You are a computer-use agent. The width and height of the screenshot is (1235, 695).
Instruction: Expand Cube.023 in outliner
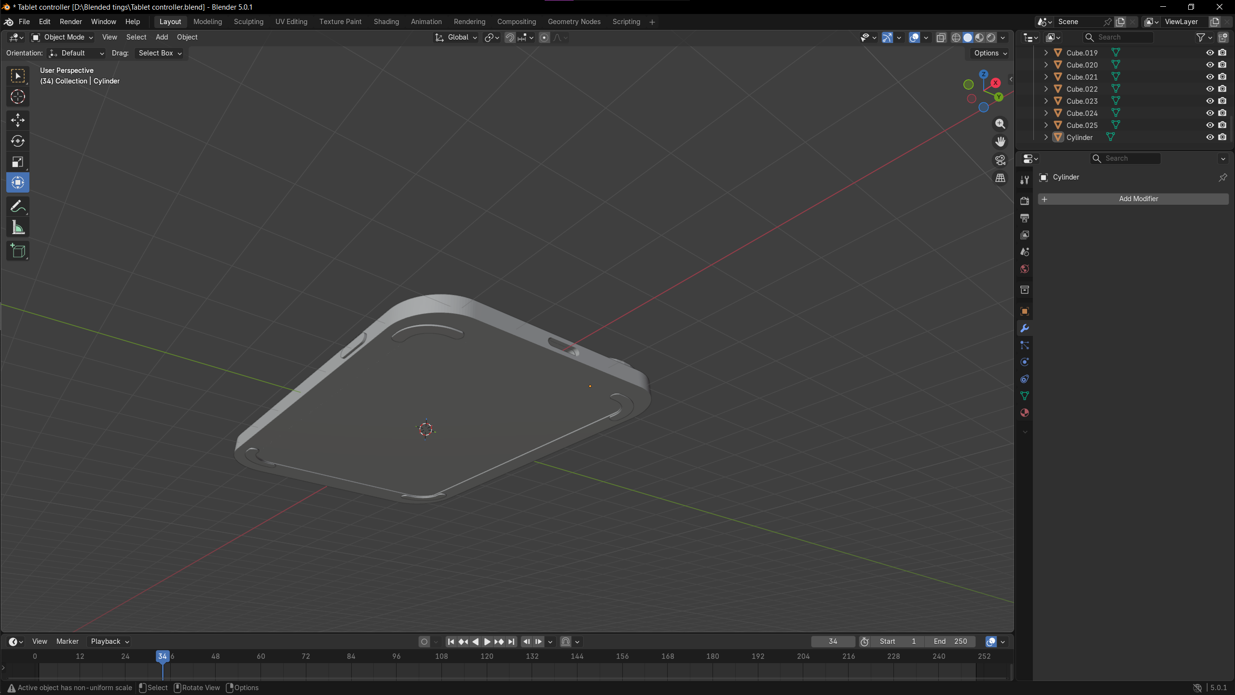coord(1046,101)
